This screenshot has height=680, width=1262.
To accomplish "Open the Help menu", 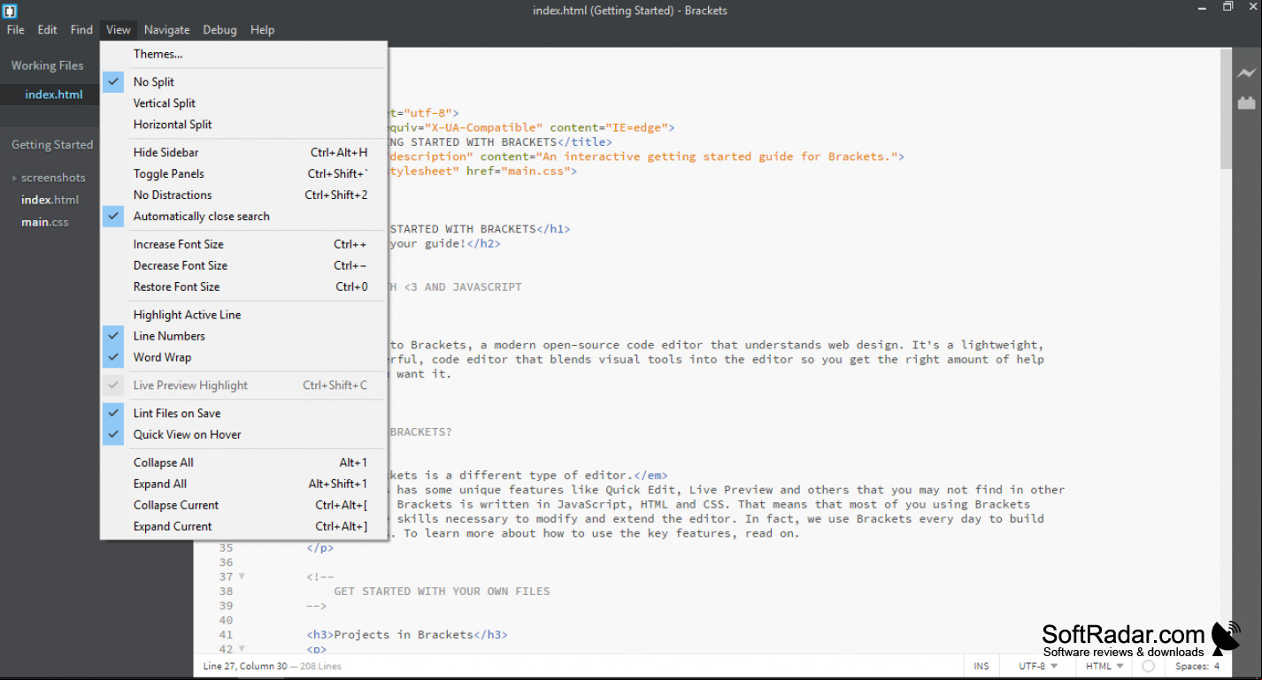I will [x=262, y=29].
